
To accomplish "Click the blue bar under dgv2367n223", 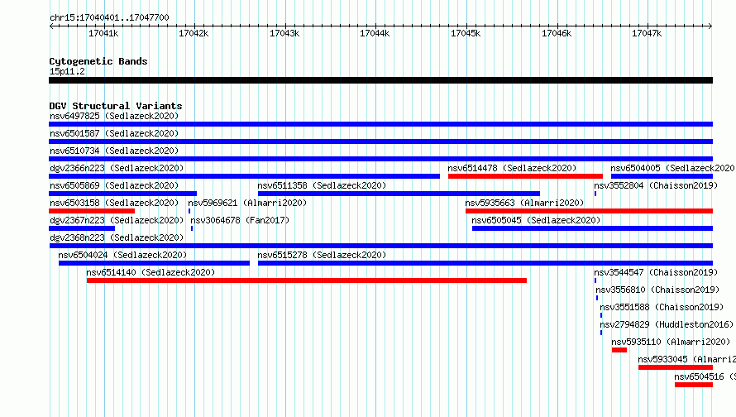I will pyautogui.click(x=82, y=228).
